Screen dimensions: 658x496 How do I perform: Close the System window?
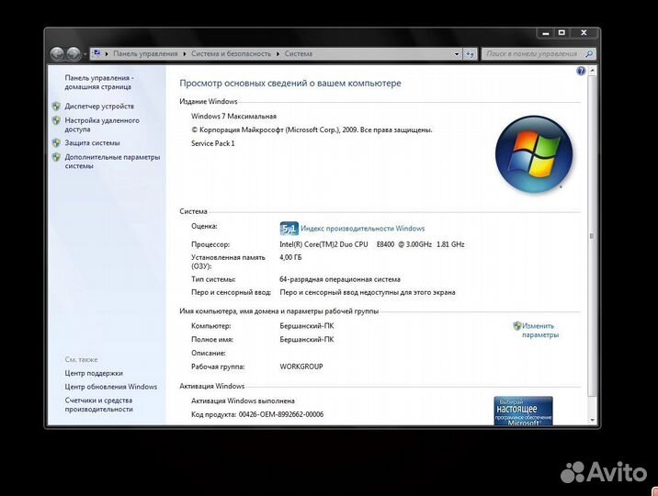tap(584, 33)
